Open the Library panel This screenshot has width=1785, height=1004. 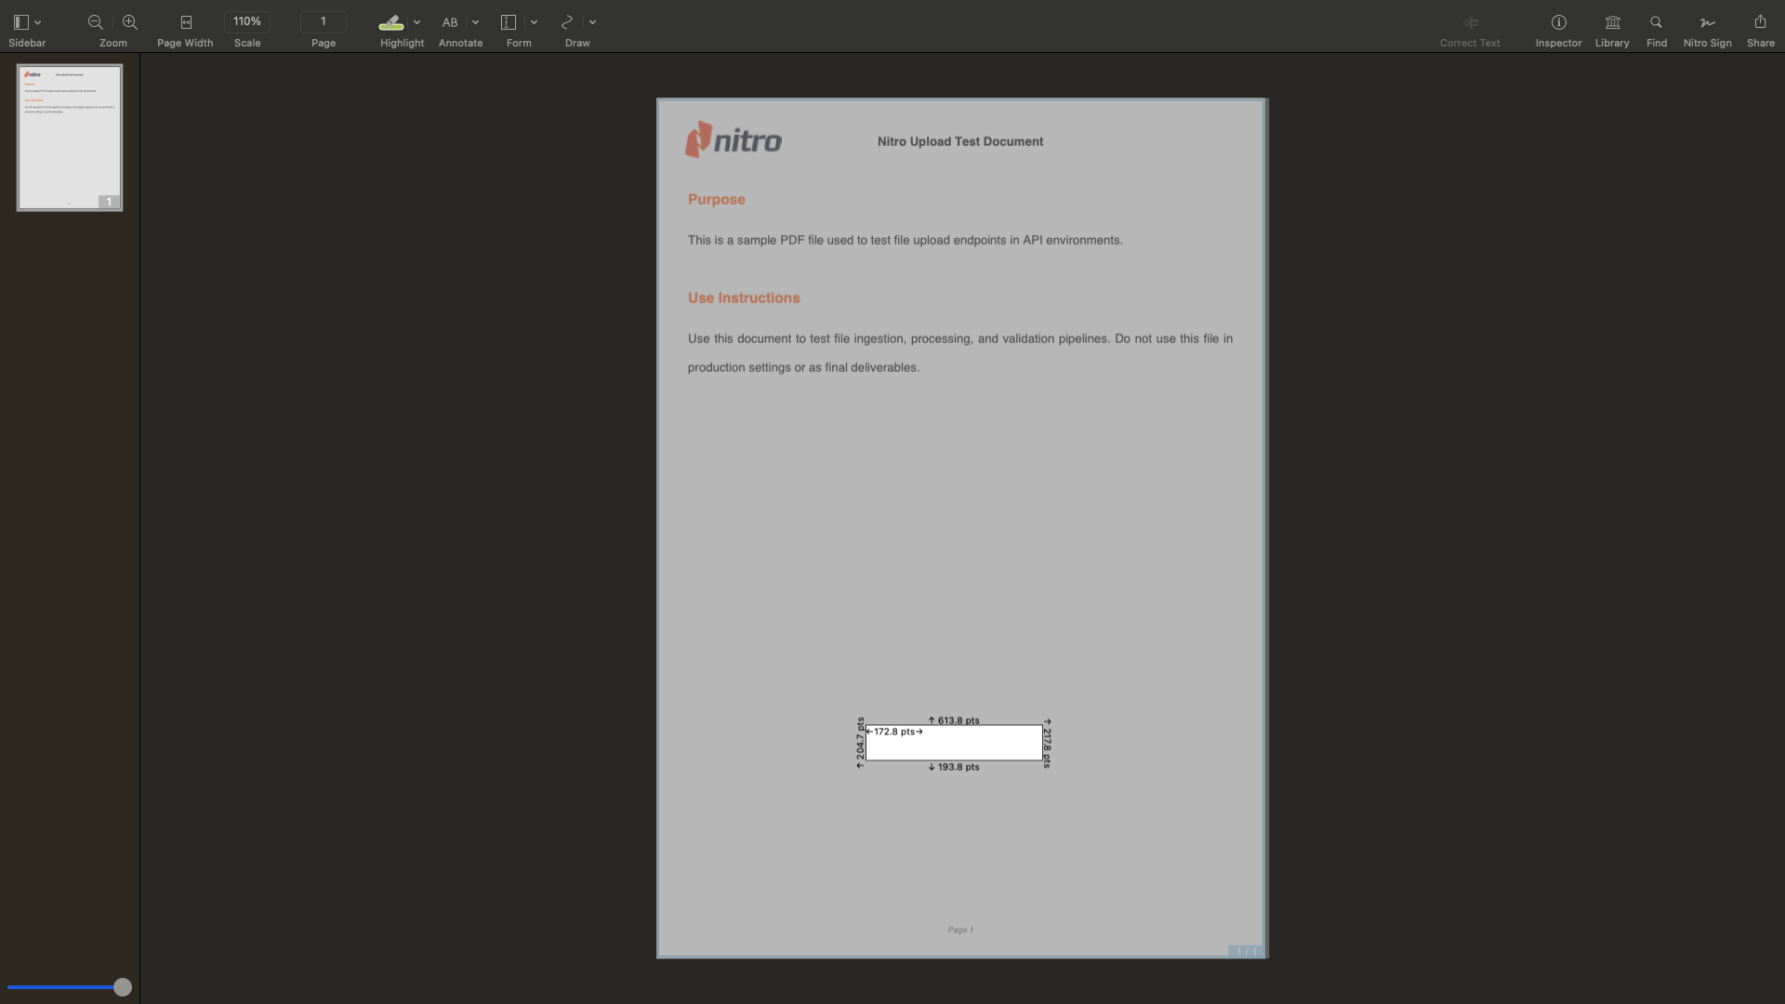[1612, 22]
